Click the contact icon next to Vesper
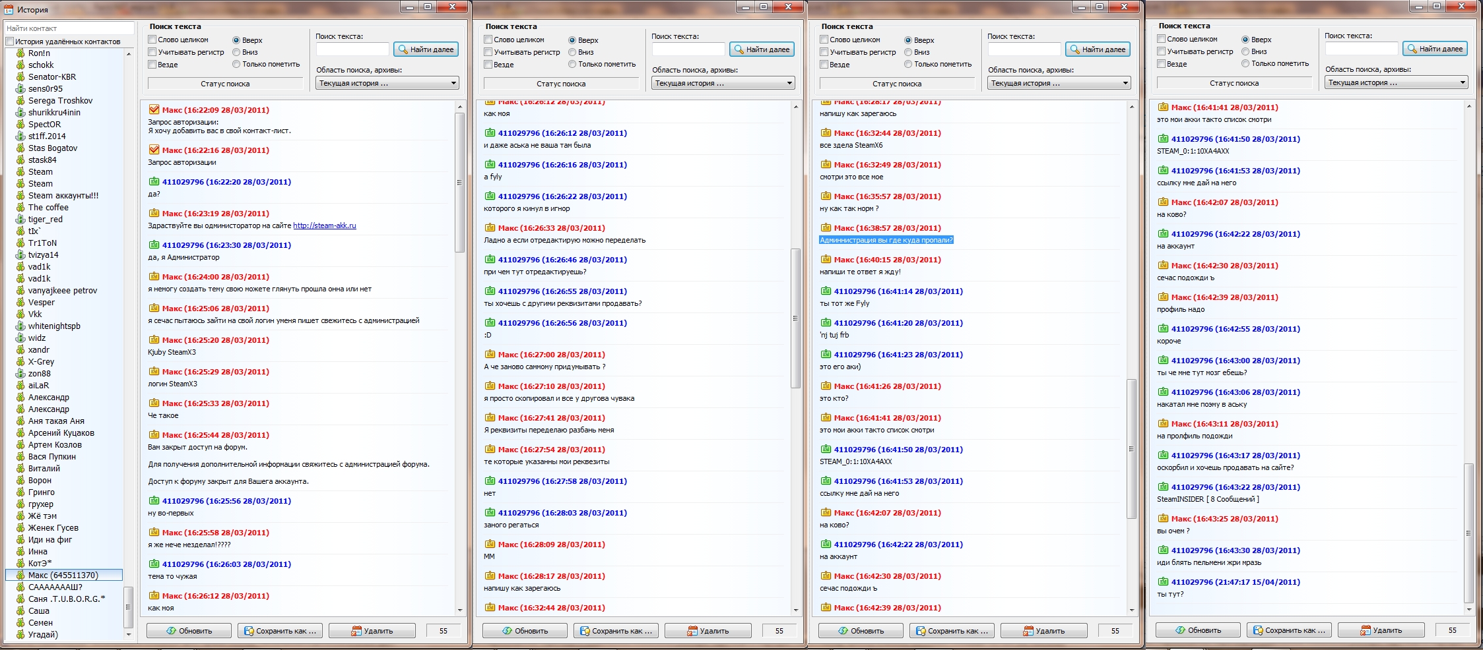Viewport: 1483px width, 650px height. [x=20, y=303]
